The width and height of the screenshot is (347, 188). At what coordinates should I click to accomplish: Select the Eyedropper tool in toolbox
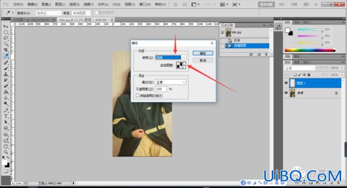6,56
